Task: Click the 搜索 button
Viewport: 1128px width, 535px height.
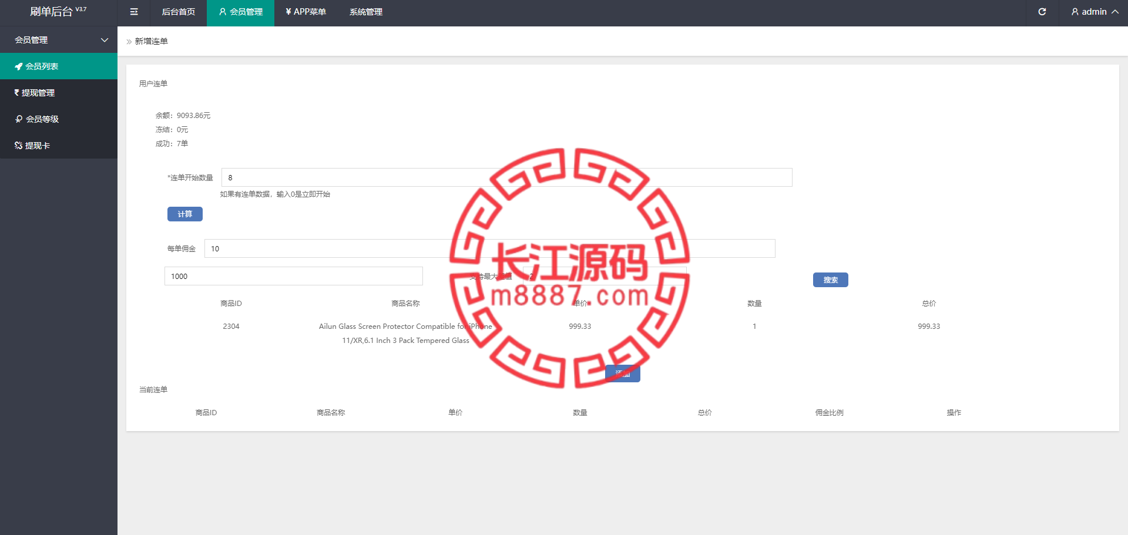Action: click(831, 280)
